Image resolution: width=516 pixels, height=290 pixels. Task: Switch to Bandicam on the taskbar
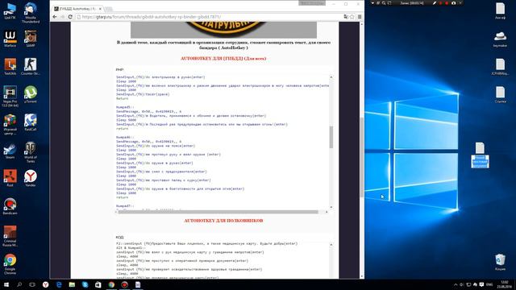click(124, 284)
